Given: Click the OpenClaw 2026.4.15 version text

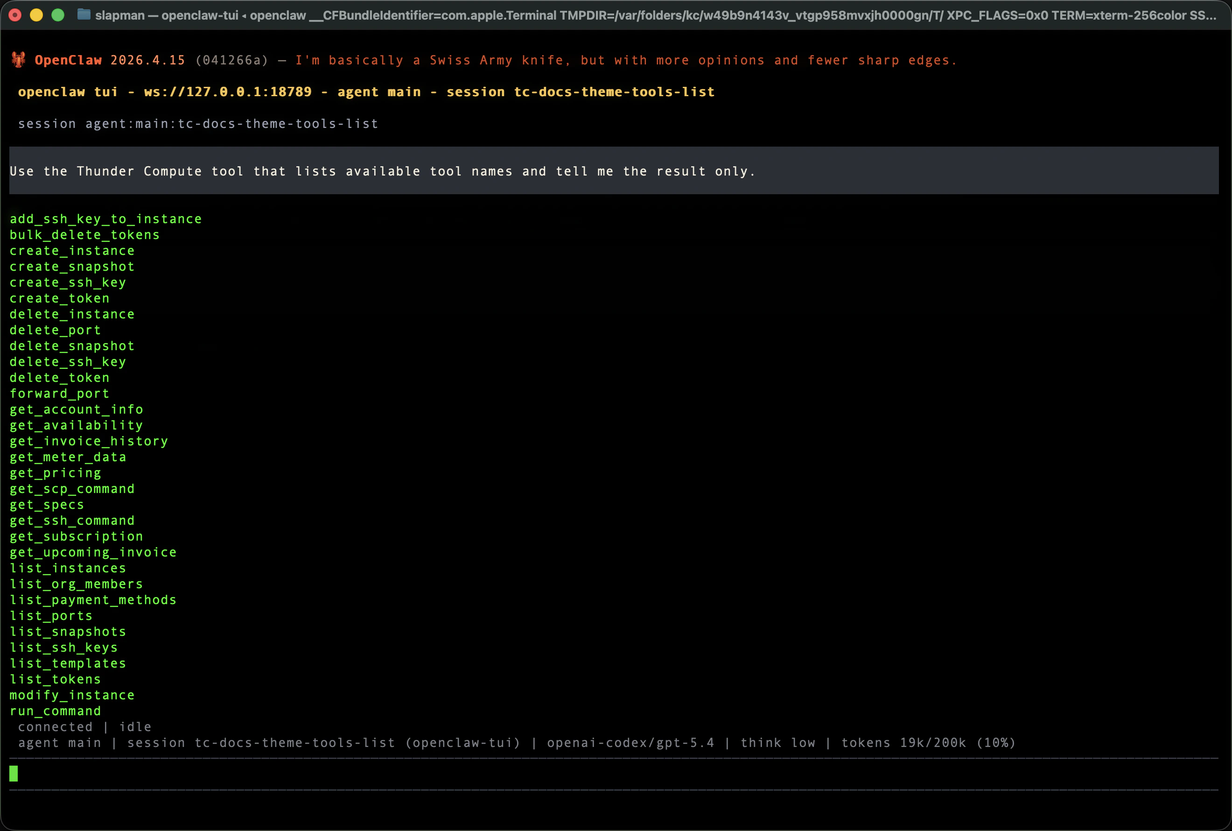Looking at the screenshot, I should point(110,60).
